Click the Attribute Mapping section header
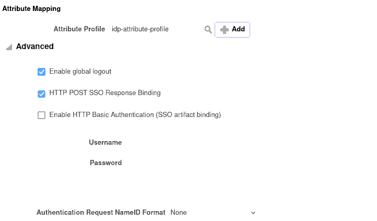This screenshot has width=377, height=221. point(31,9)
